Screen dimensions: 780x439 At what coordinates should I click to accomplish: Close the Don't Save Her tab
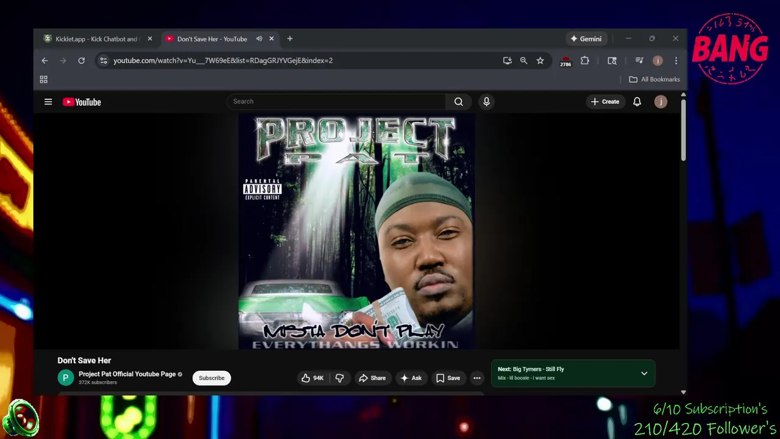(271, 38)
